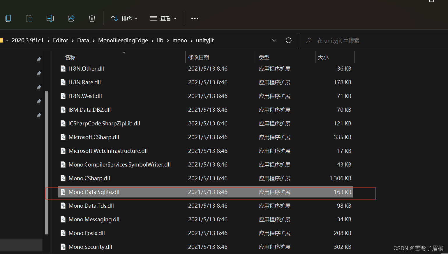Click unityjit in the breadcrumb path
Viewport: 448px width, 254px height.
pos(205,40)
